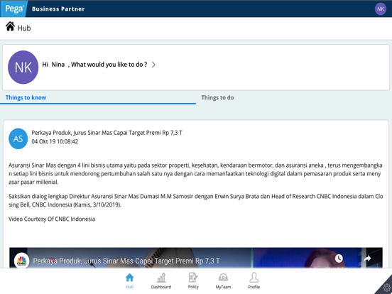Click the Business Partner header title
Screen dimensions: 392x294
(x=58, y=9)
